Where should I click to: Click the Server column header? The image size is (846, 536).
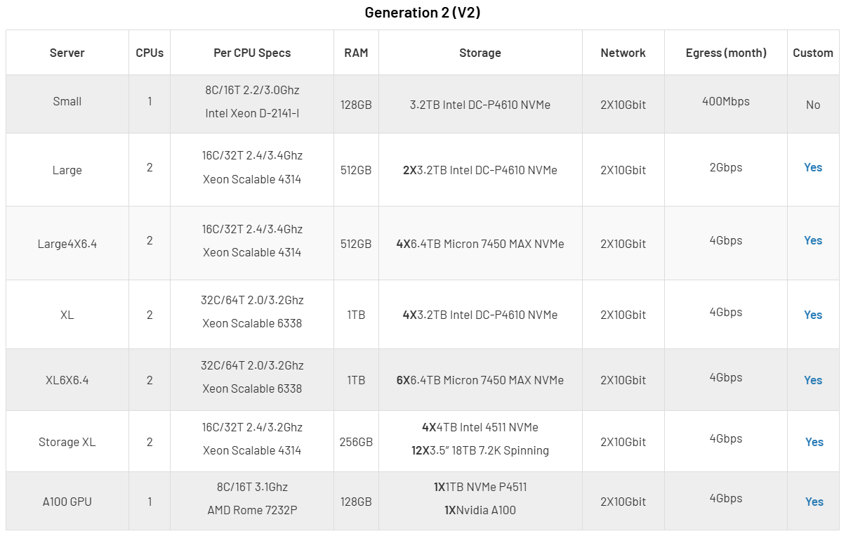pyautogui.click(x=67, y=53)
